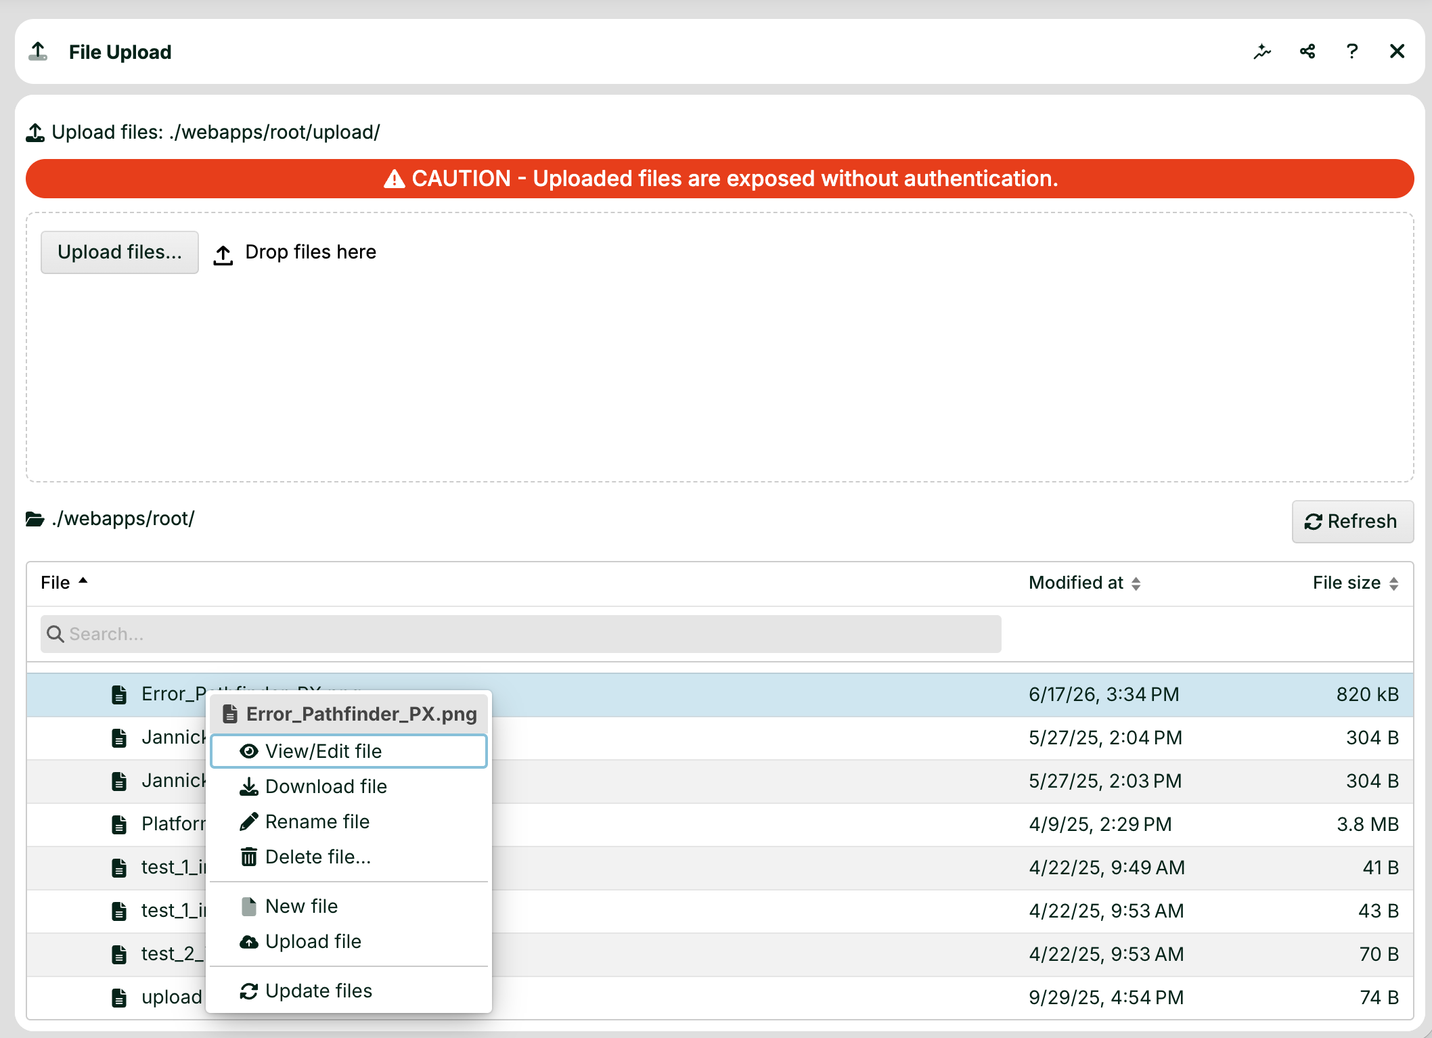Image resolution: width=1432 pixels, height=1038 pixels.
Task: Click the 74 B size cell
Action: pyautogui.click(x=1379, y=997)
